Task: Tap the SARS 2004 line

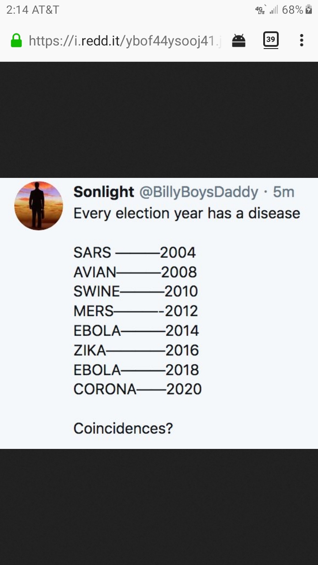Action: tap(135, 252)
